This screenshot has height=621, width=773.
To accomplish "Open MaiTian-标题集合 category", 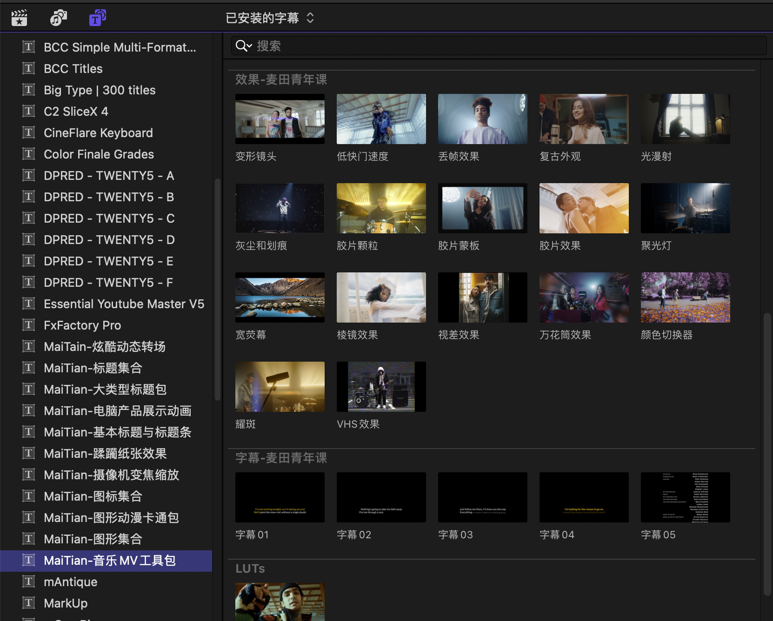I will (106, 368).
